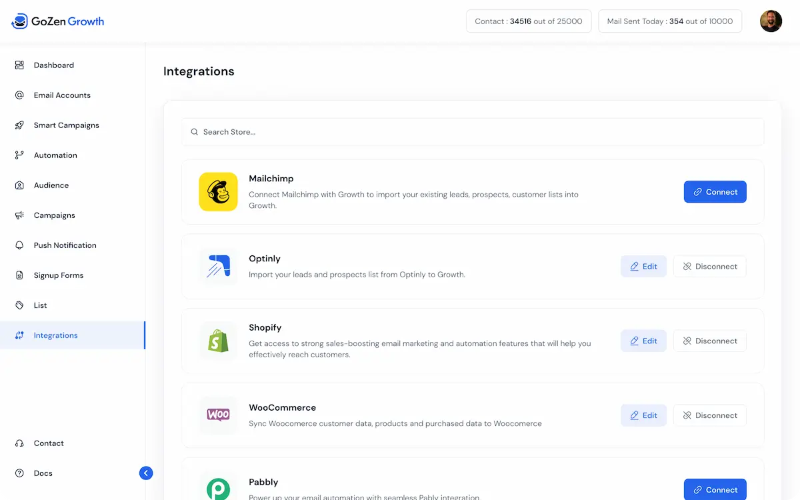Click inside the Search Store field
This screenshot has height=500, width=800.
pos(400,131)
